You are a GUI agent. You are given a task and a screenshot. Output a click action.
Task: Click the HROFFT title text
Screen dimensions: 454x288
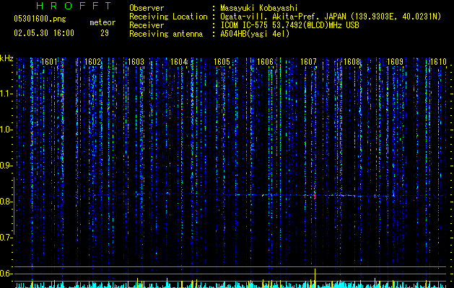click(x=74, y=6)
